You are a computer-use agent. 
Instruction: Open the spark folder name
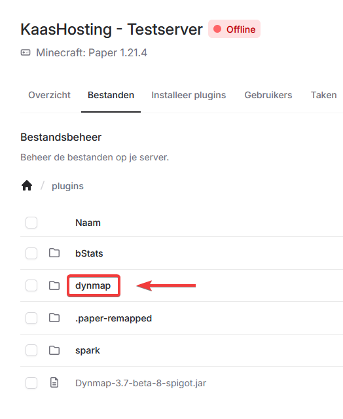tap(88, 350)
